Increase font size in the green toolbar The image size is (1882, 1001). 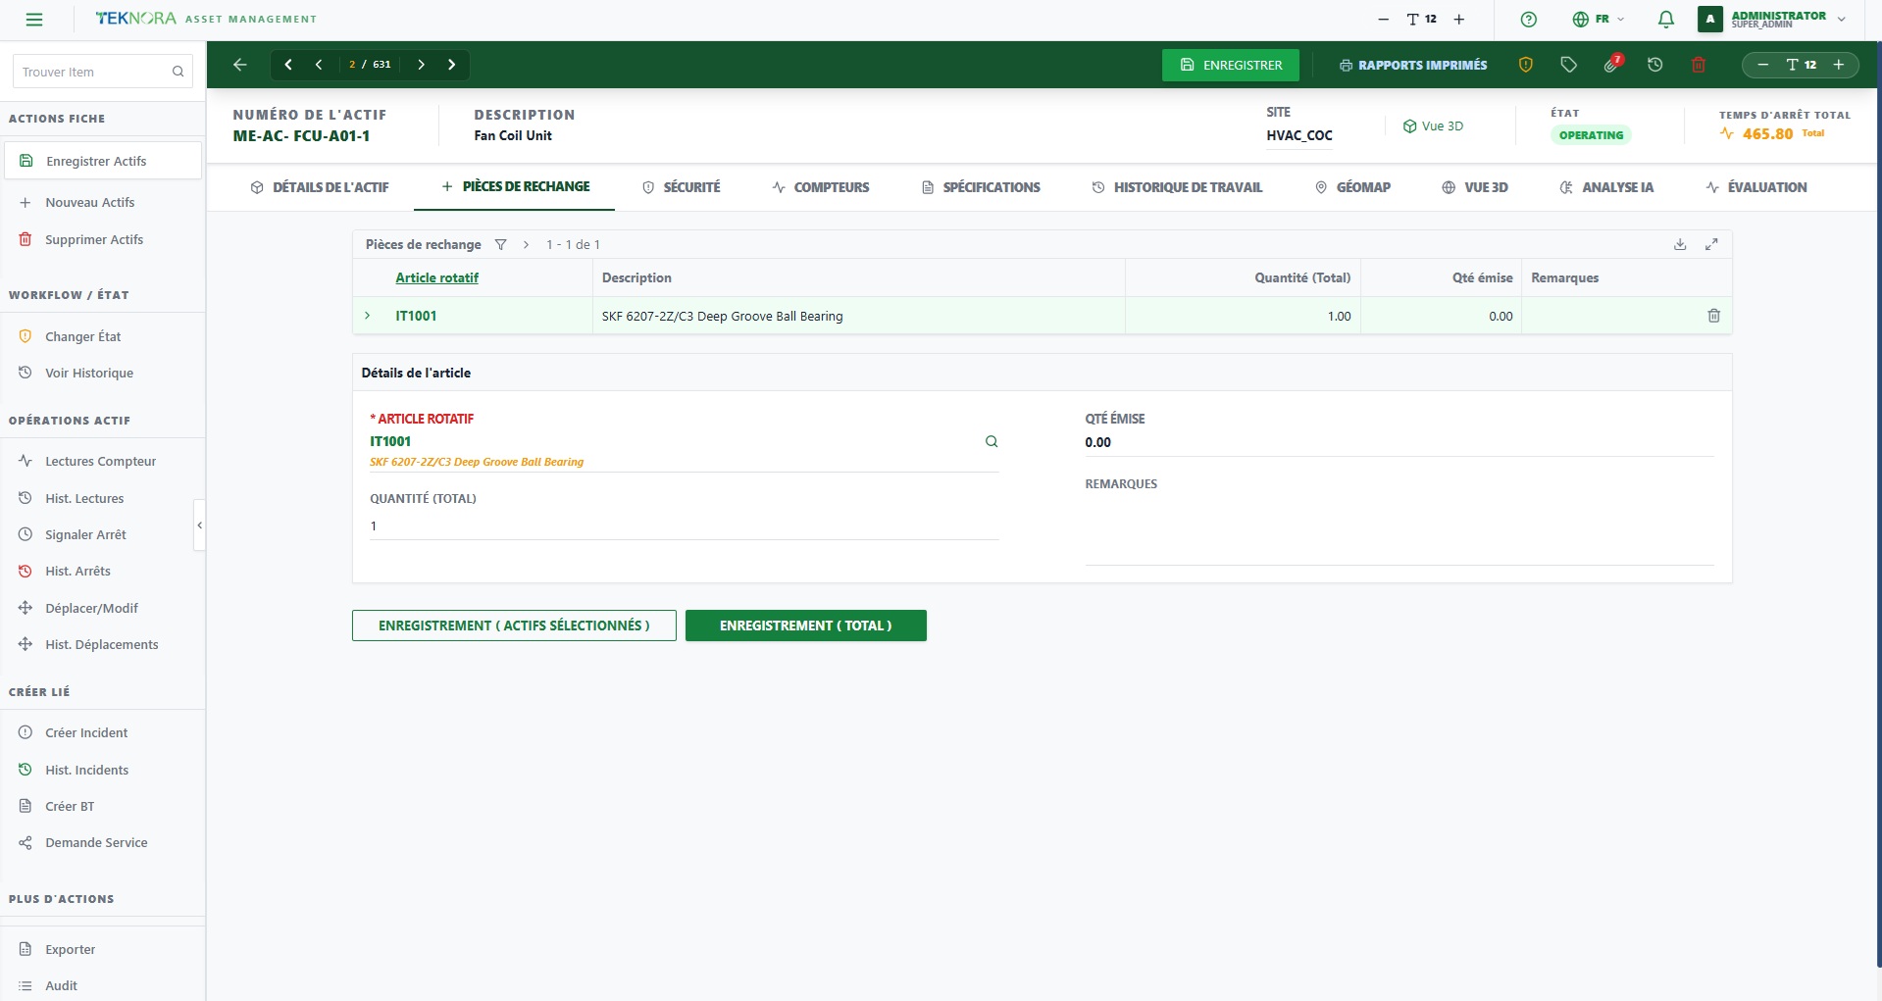[x=1839, y=65]
